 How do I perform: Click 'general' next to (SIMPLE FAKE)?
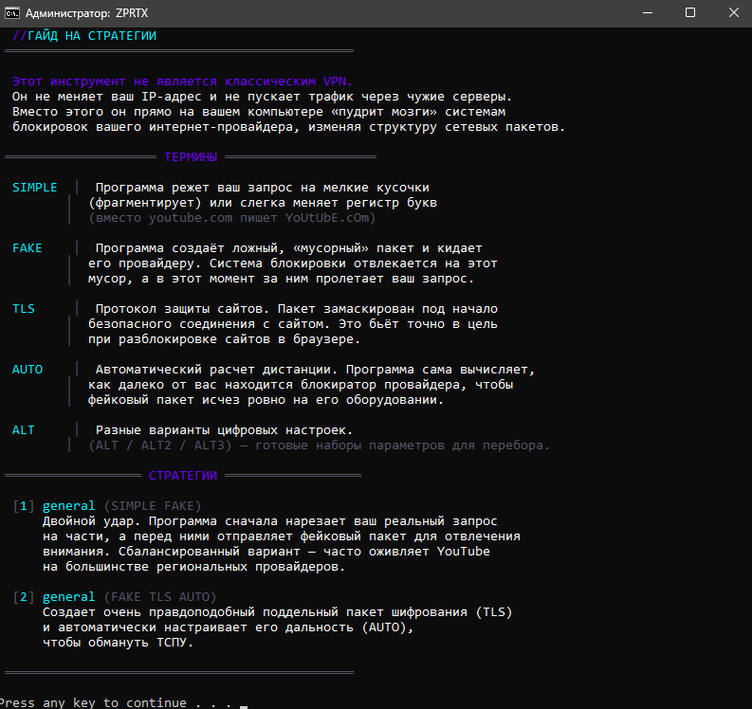pos(68,506)
